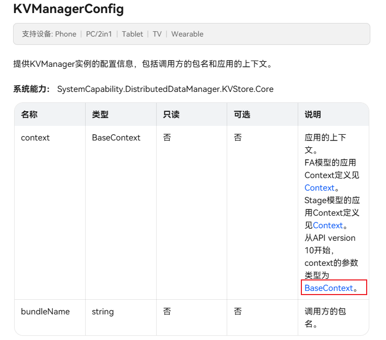This screenshot has height=340, width=386.
Task: Select the Tablet device label
Action: 133,34
